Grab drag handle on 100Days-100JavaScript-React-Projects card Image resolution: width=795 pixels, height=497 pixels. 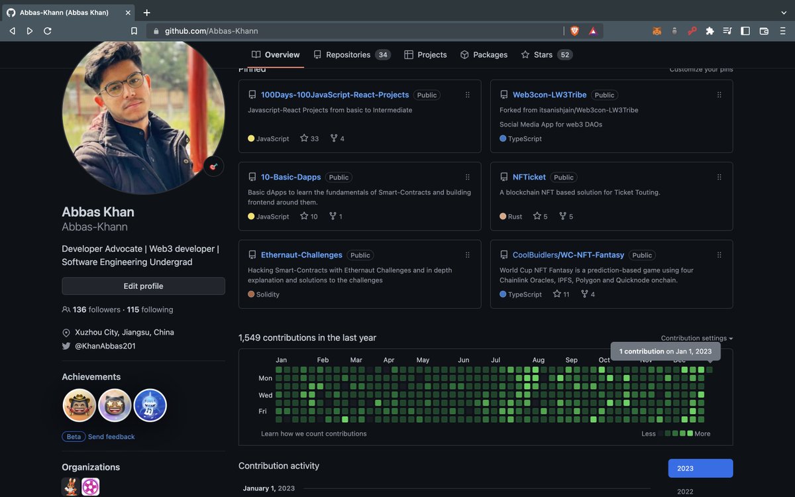click(467, 95)
